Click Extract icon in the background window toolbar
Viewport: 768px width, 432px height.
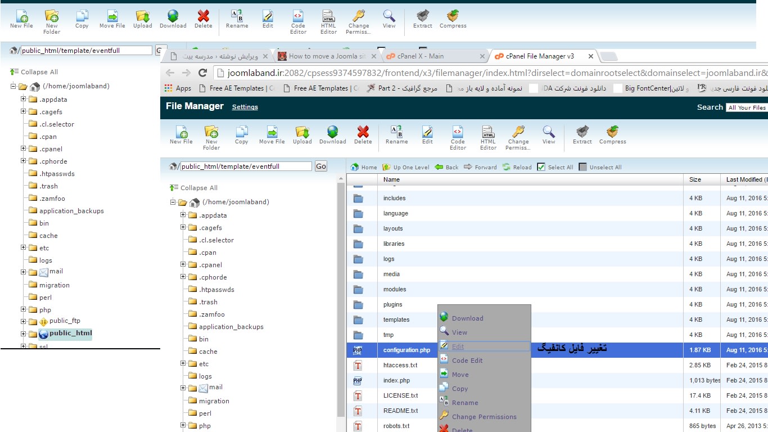tap(423, 16)
